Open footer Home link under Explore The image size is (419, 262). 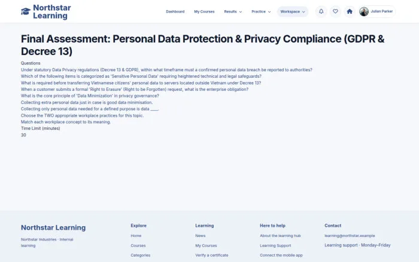coord(136,236)
